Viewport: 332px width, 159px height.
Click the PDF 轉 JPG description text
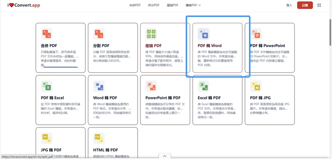(x=269, y=108)
